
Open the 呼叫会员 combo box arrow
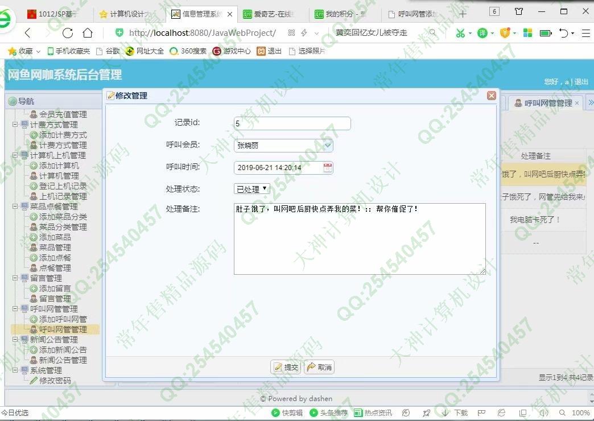(328, 145)
